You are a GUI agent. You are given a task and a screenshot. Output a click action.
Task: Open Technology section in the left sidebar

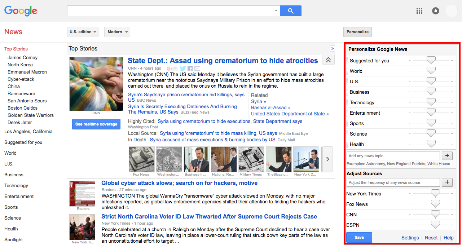16,185
